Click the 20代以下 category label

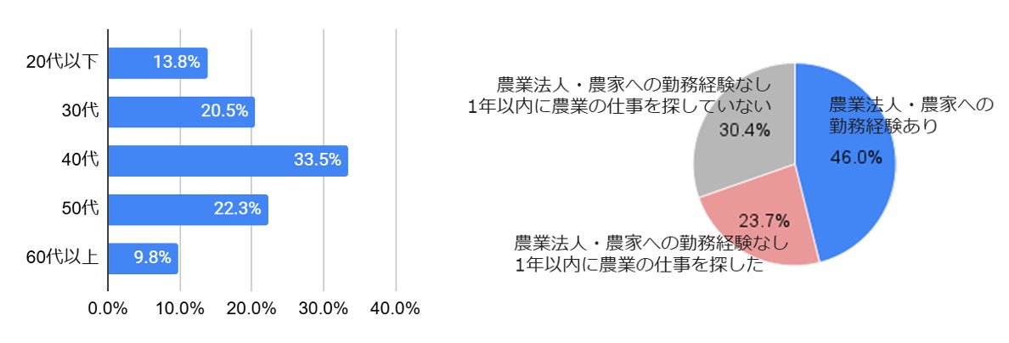pyautogui.click(x=63, y=62)
